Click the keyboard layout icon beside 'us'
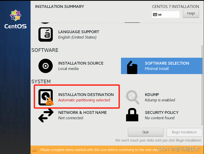This screenshot has width=204, height=154. pyautogui.click(x=155, y=15)
